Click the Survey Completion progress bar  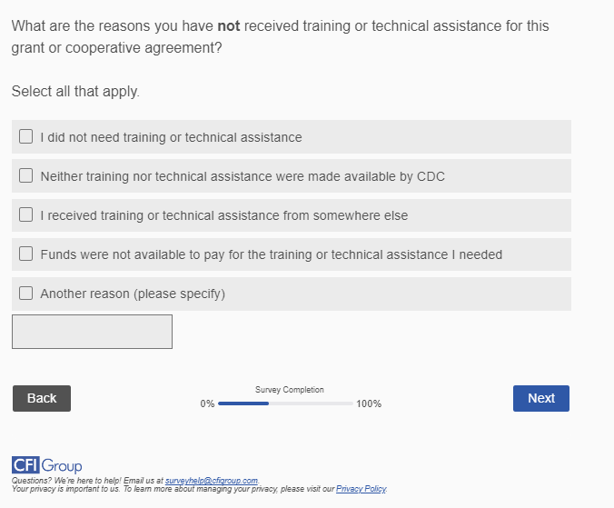tap(285, 403)
